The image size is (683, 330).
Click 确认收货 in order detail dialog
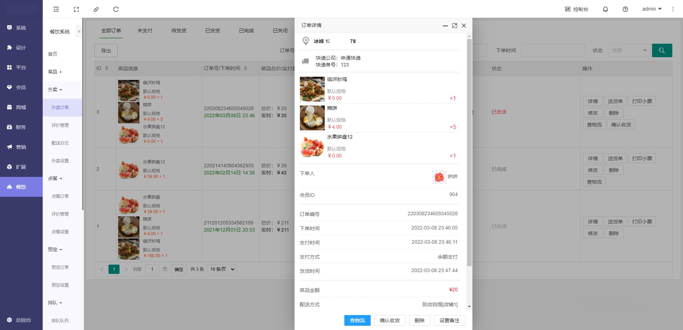click(x=390, y=320)
